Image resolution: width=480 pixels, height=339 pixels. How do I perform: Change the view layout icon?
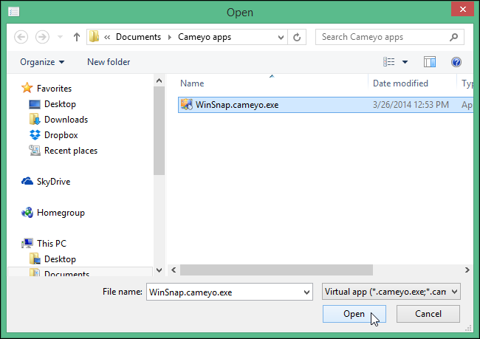click(388, 62)
